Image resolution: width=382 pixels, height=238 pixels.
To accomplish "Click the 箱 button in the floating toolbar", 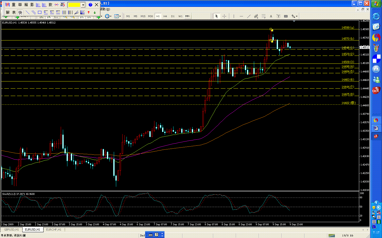I will [x=26, y=5].
